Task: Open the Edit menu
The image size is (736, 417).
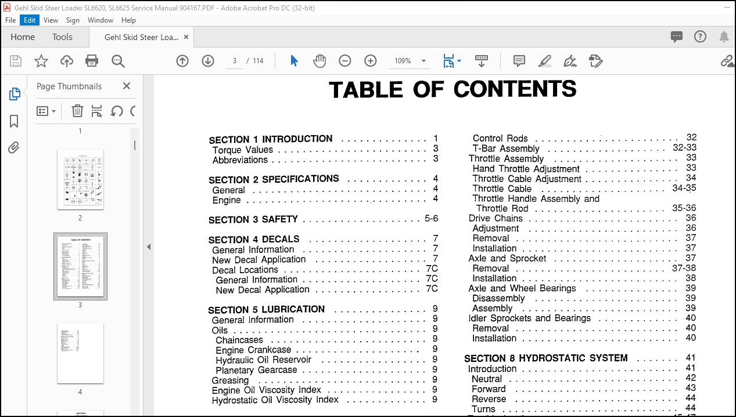Action: point(30,20)
